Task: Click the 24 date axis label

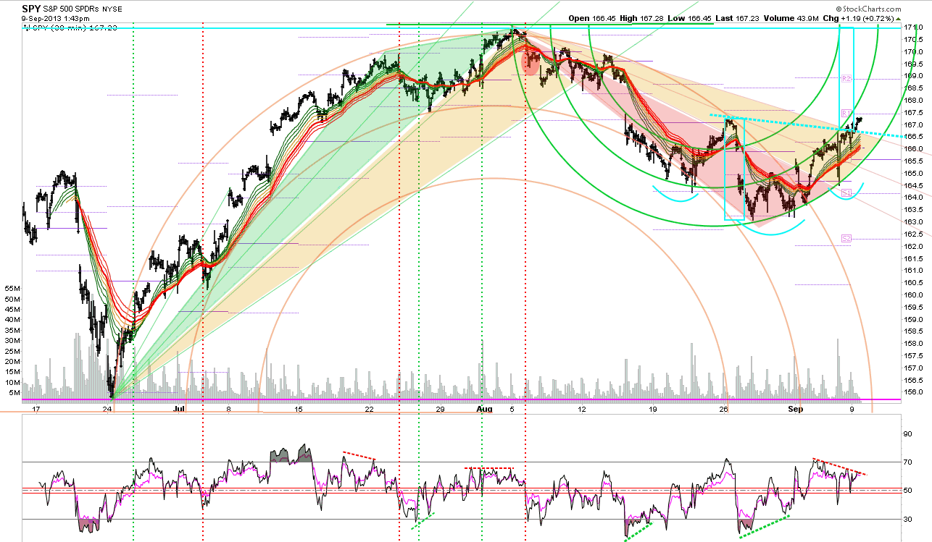Action: 107,409
